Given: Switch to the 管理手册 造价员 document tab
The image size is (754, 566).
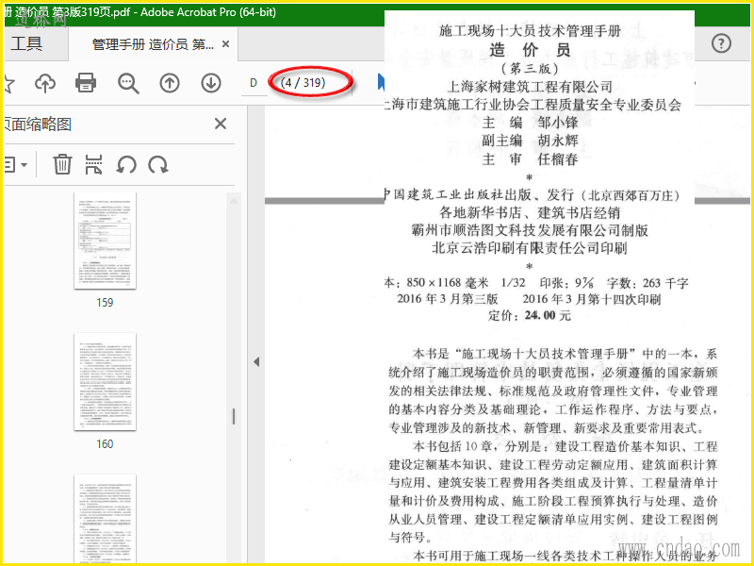Looking at the screenshot, I should (x=153, y=44).
